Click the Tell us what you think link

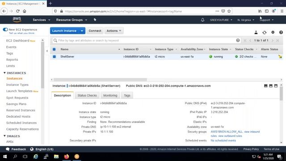point(22,33)
